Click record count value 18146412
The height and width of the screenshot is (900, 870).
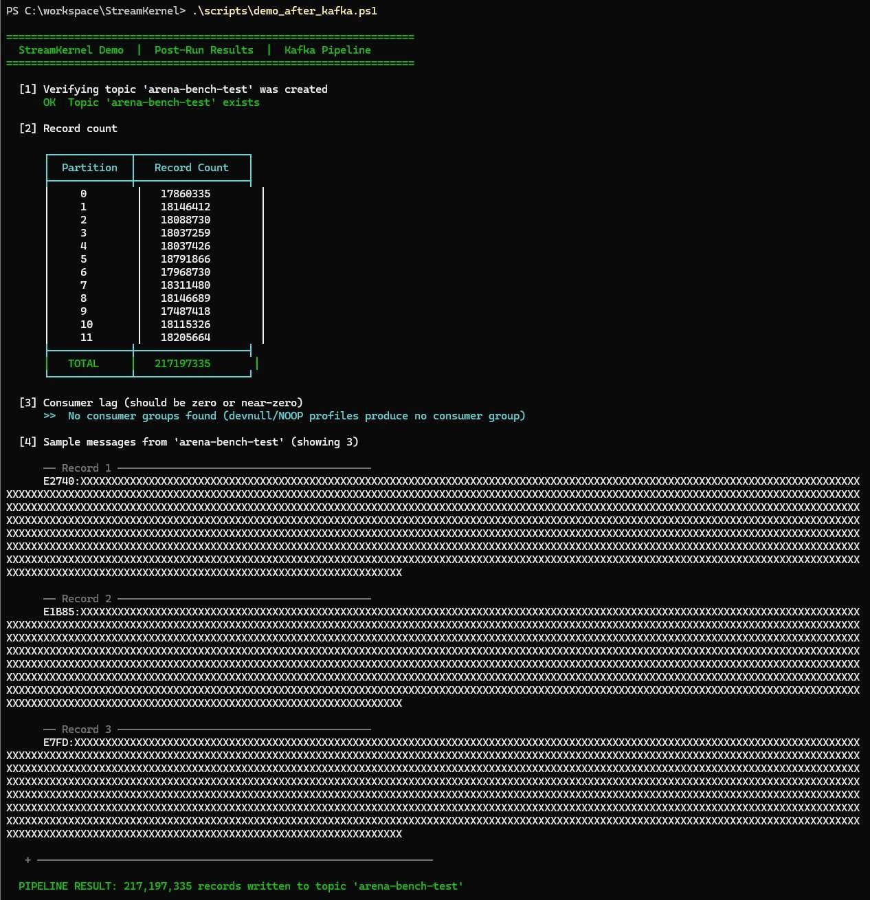[186, 207]
